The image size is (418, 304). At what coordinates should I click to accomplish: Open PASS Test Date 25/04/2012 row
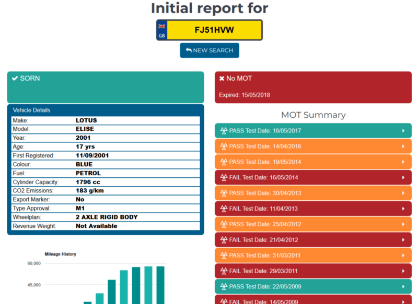(x=313, y=224)
